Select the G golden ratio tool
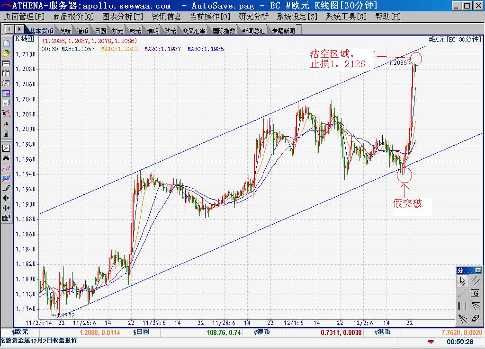The width and height of the screenshot is (485, 349). pos(476,293)
